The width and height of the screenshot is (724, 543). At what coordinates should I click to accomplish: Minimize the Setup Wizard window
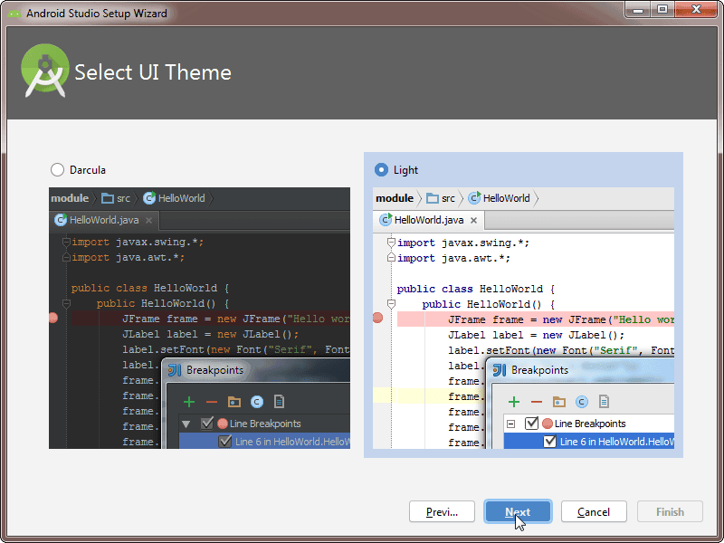(x=638, y=10)
